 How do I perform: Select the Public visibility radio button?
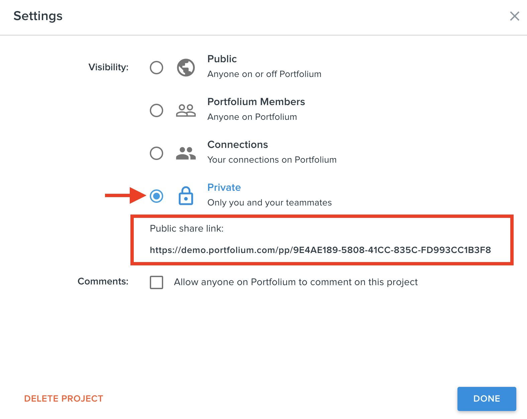156,68
